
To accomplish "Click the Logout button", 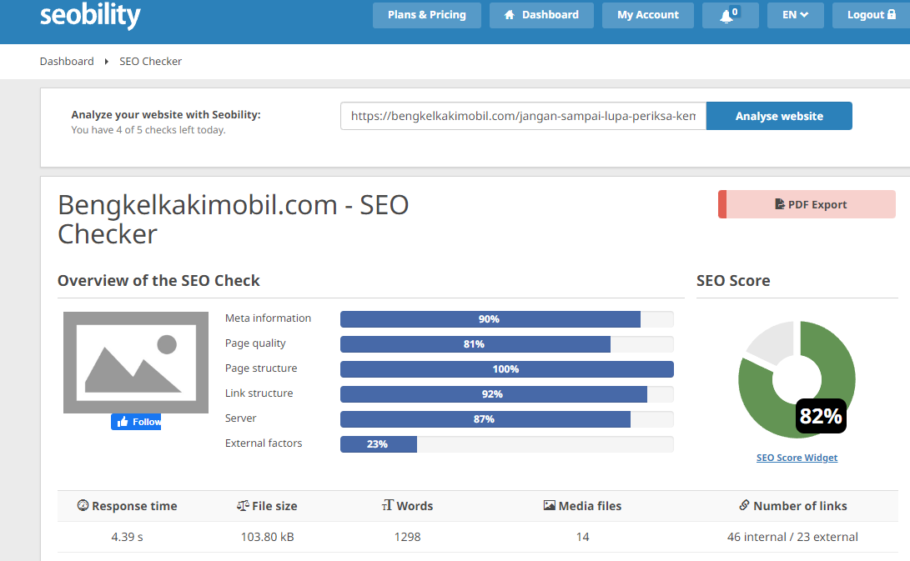I will point(871,15).
